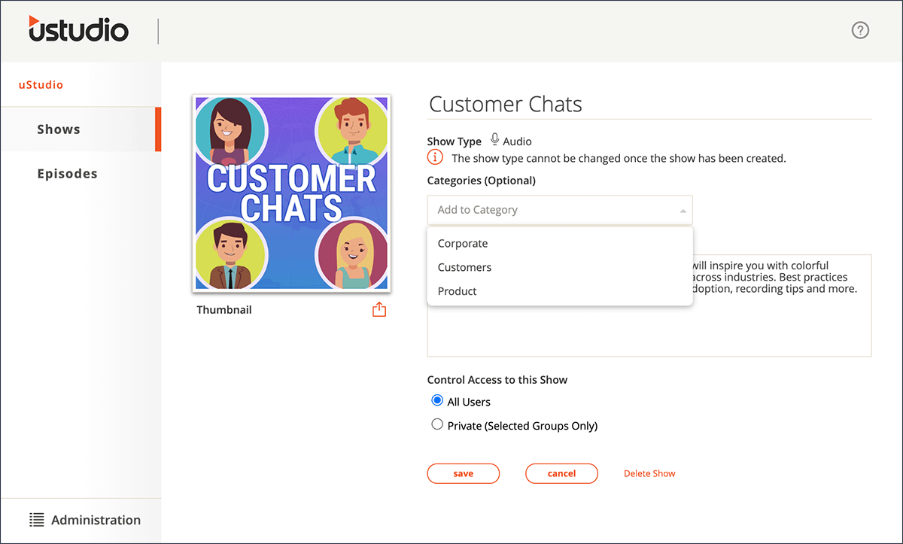Screen dimensions: 903x544
Task: Choose Private (Selected Groups Only) option
Action: [x=437, y=425]
